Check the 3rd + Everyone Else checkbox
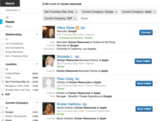The height and width of the screenshot is (121, 161). (x=3, y=56)
